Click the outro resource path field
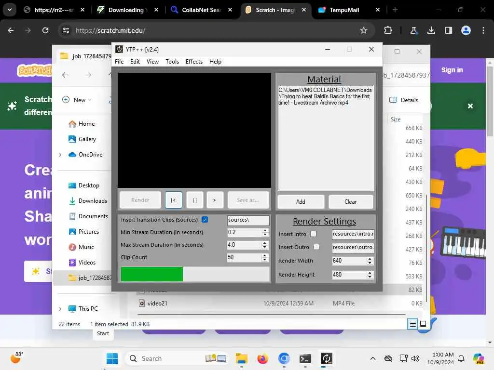Screen dimensions: 494x370 click(x=353, y=247)
